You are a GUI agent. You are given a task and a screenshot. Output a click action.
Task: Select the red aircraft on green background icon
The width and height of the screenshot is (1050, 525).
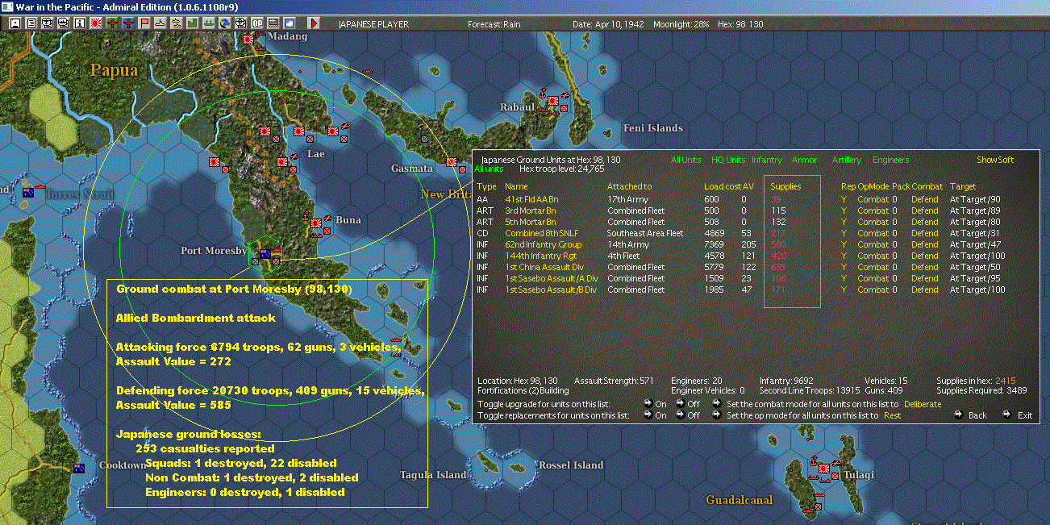pyautogui.click(x=112, y=23)
